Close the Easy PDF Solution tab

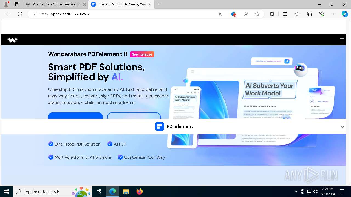click(x=150, y=4)
